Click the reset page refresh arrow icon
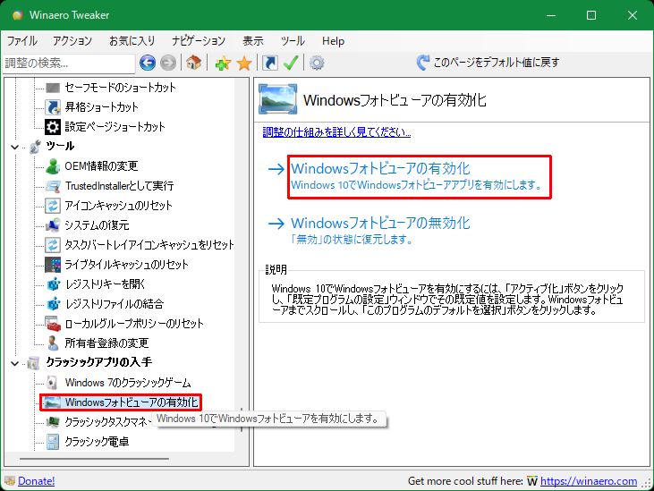The height and width of the screenshot is (491, 654). [422, 63]
